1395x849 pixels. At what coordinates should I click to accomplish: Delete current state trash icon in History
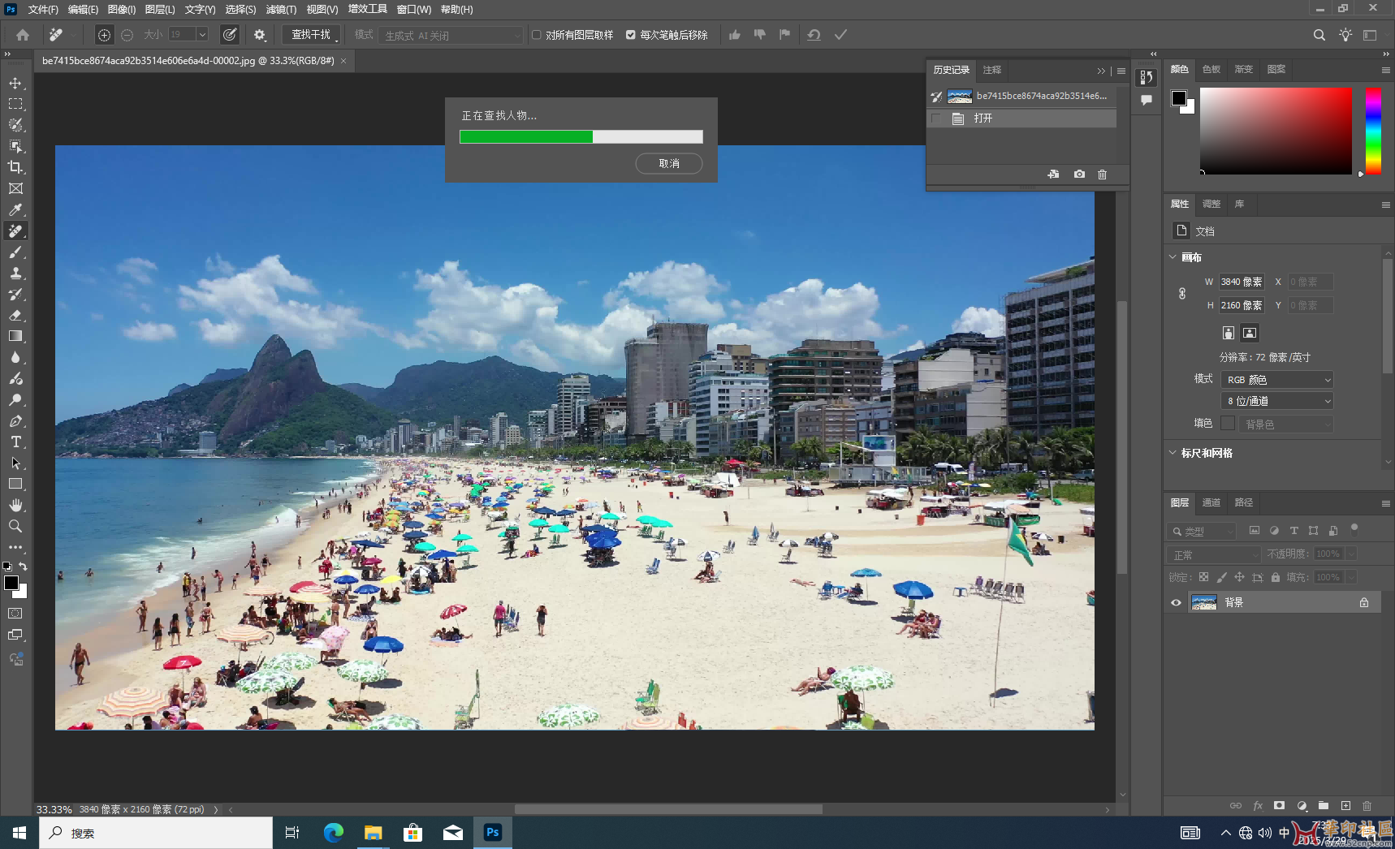click(x=1102, y=175)
